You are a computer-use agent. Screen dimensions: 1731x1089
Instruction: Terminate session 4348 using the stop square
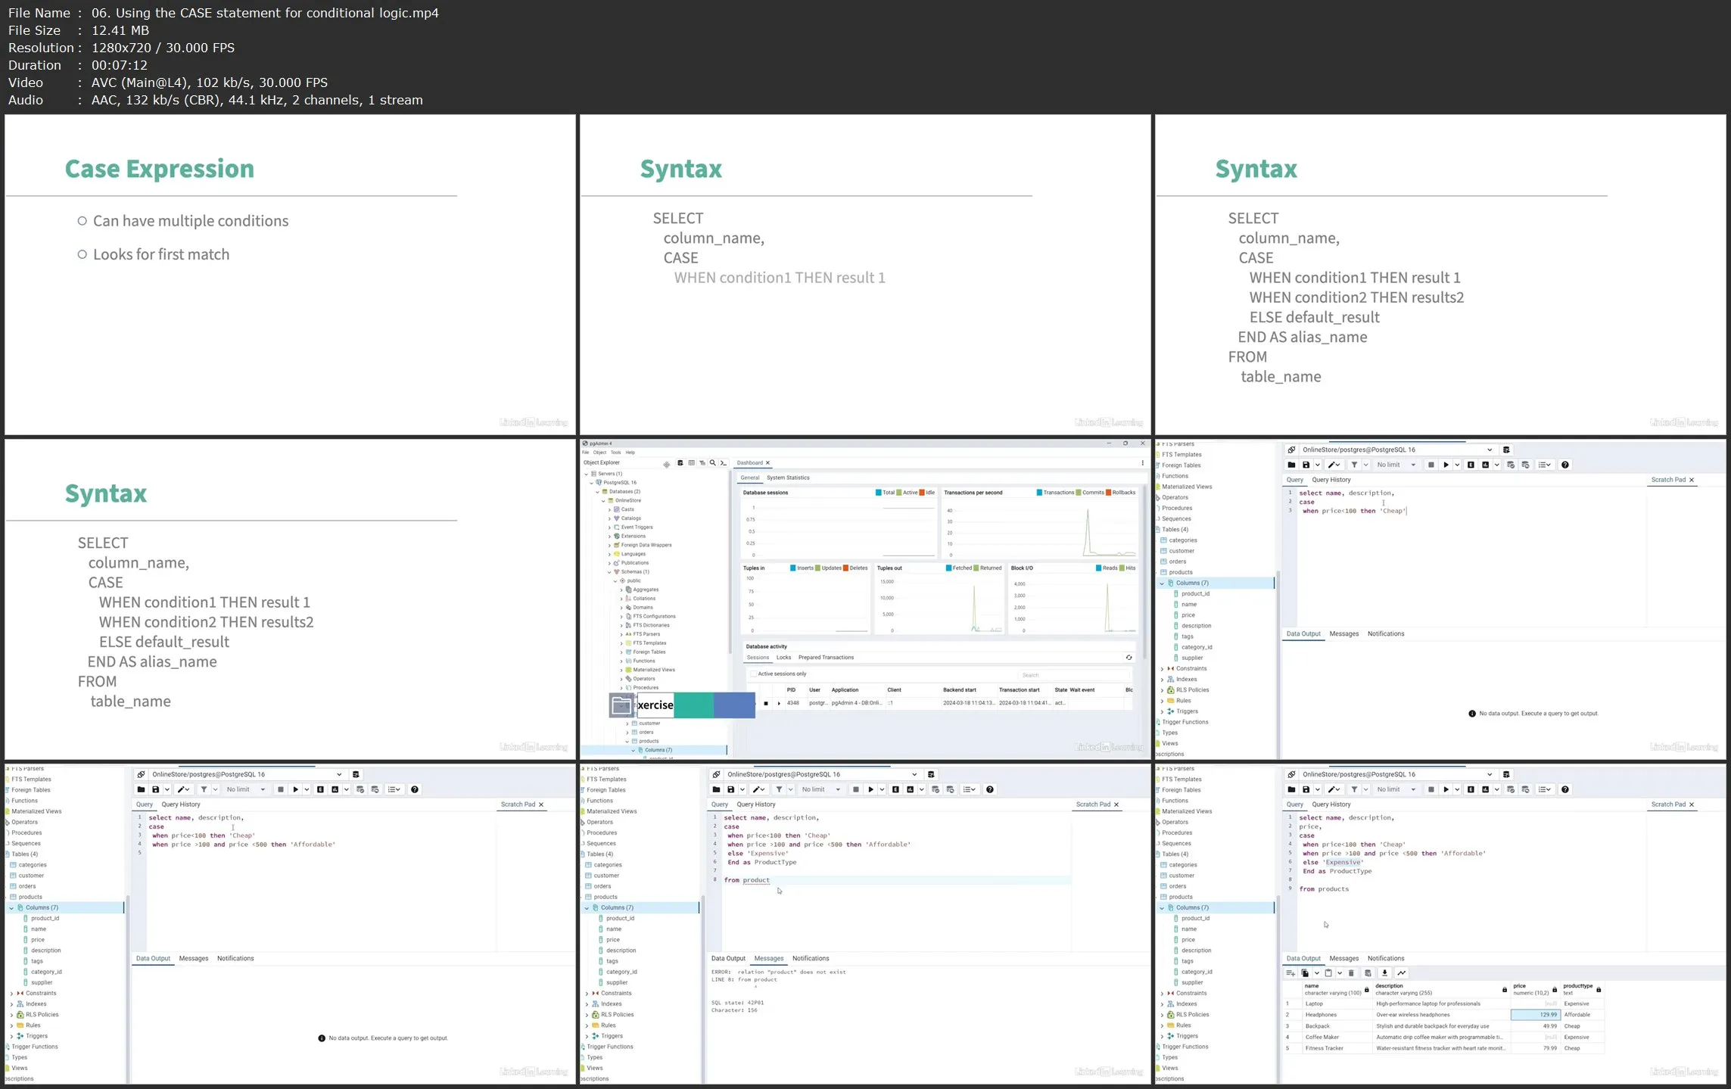765,703
